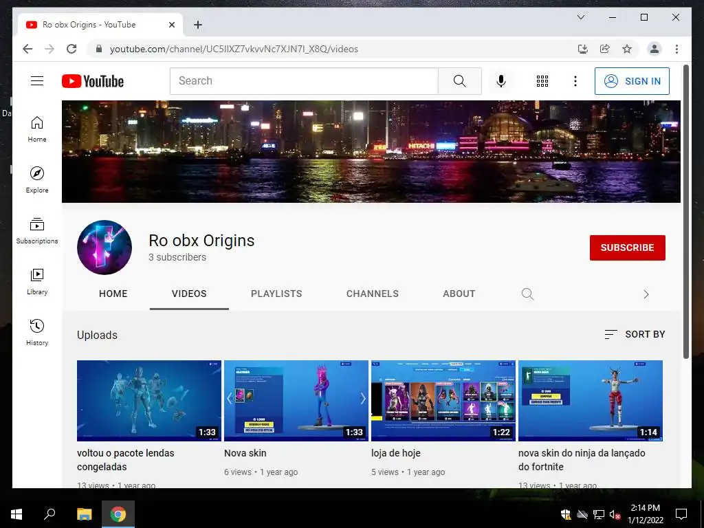Click the YouTube logo
This screenshot has width=704, height=528.
[x=93, y=81]
